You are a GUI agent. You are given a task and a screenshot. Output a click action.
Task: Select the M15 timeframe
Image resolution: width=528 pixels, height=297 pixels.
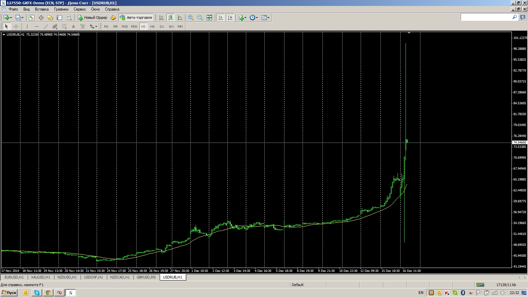[x=125, y=26]
